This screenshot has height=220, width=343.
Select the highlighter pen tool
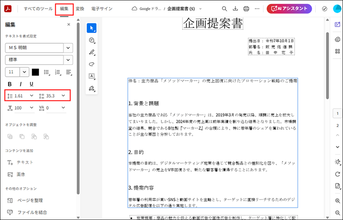(91, 52)
